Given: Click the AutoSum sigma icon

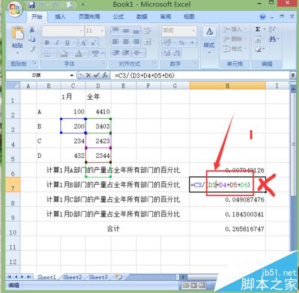Looking at the screenshot, I should click(x=258, y=29).
